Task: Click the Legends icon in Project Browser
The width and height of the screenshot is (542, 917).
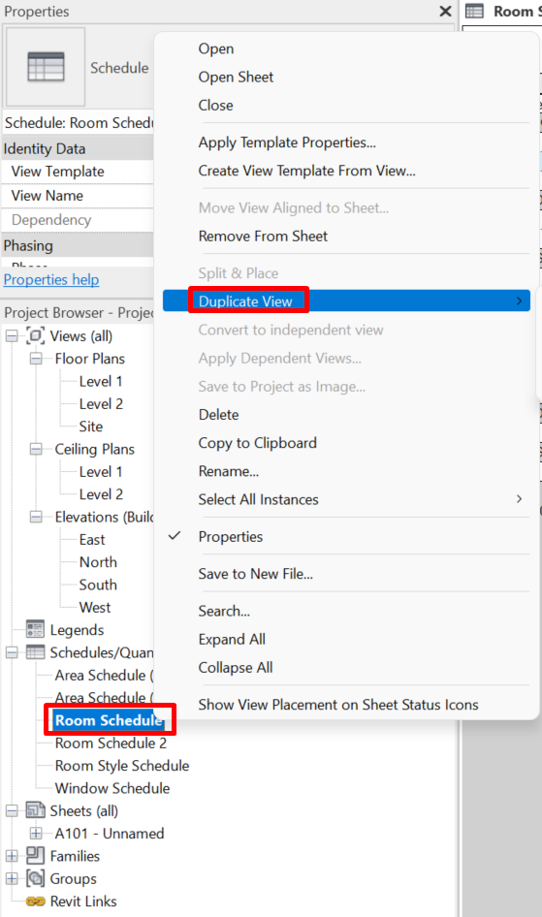Action: tap(35, 630)
